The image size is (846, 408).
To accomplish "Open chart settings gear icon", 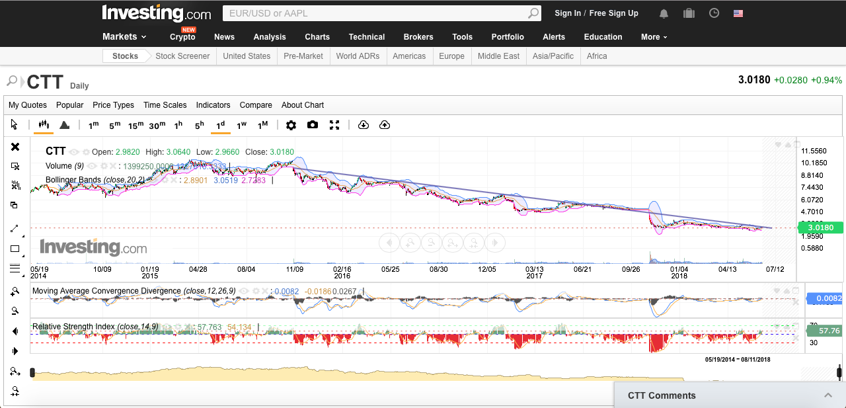I will pos(291,125).
